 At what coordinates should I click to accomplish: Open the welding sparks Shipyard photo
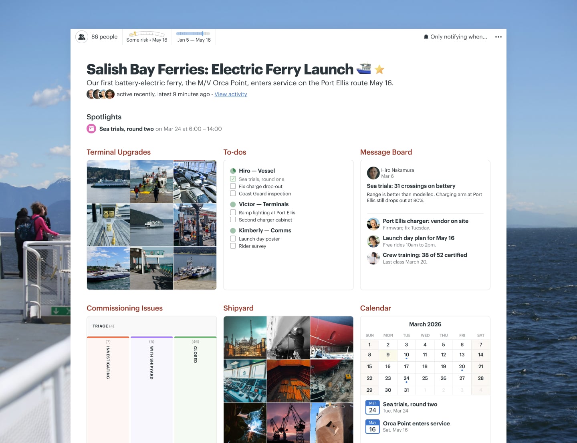(x=245, y=423)
